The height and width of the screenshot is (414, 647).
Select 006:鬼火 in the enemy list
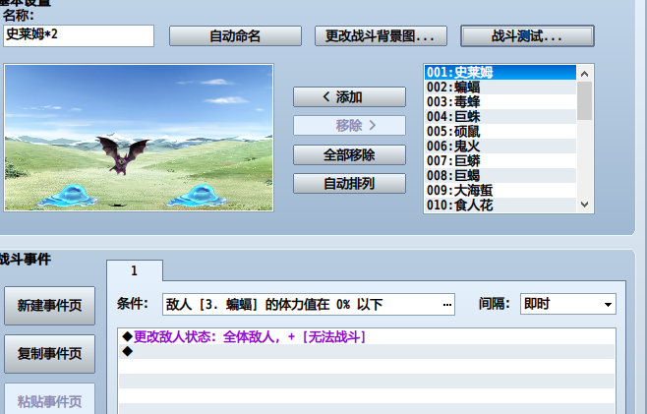point(500,147)
